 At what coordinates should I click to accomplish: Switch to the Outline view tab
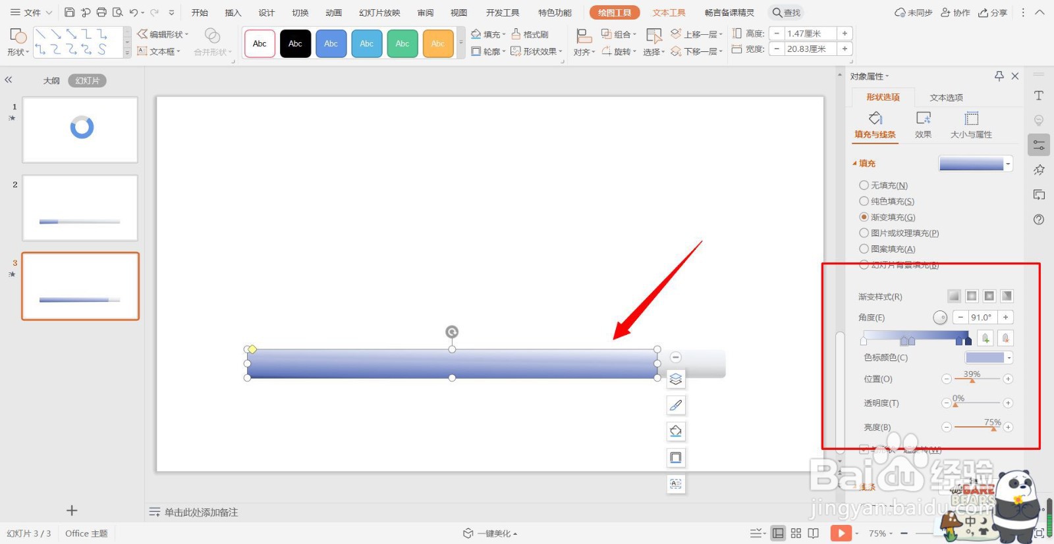point(51,80)
